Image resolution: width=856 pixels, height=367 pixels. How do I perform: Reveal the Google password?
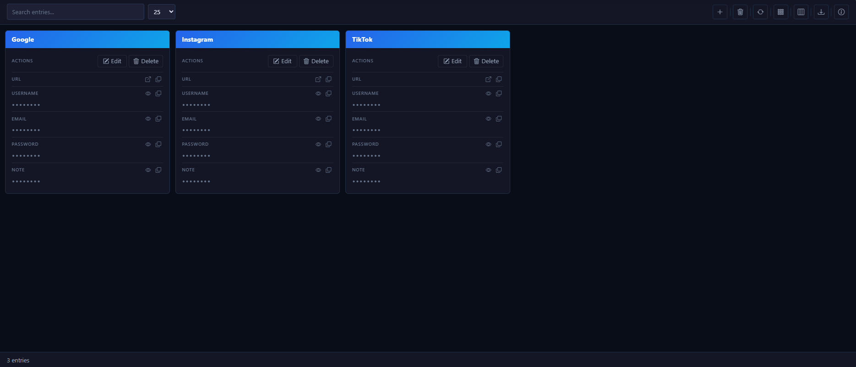tap(148, 144)
